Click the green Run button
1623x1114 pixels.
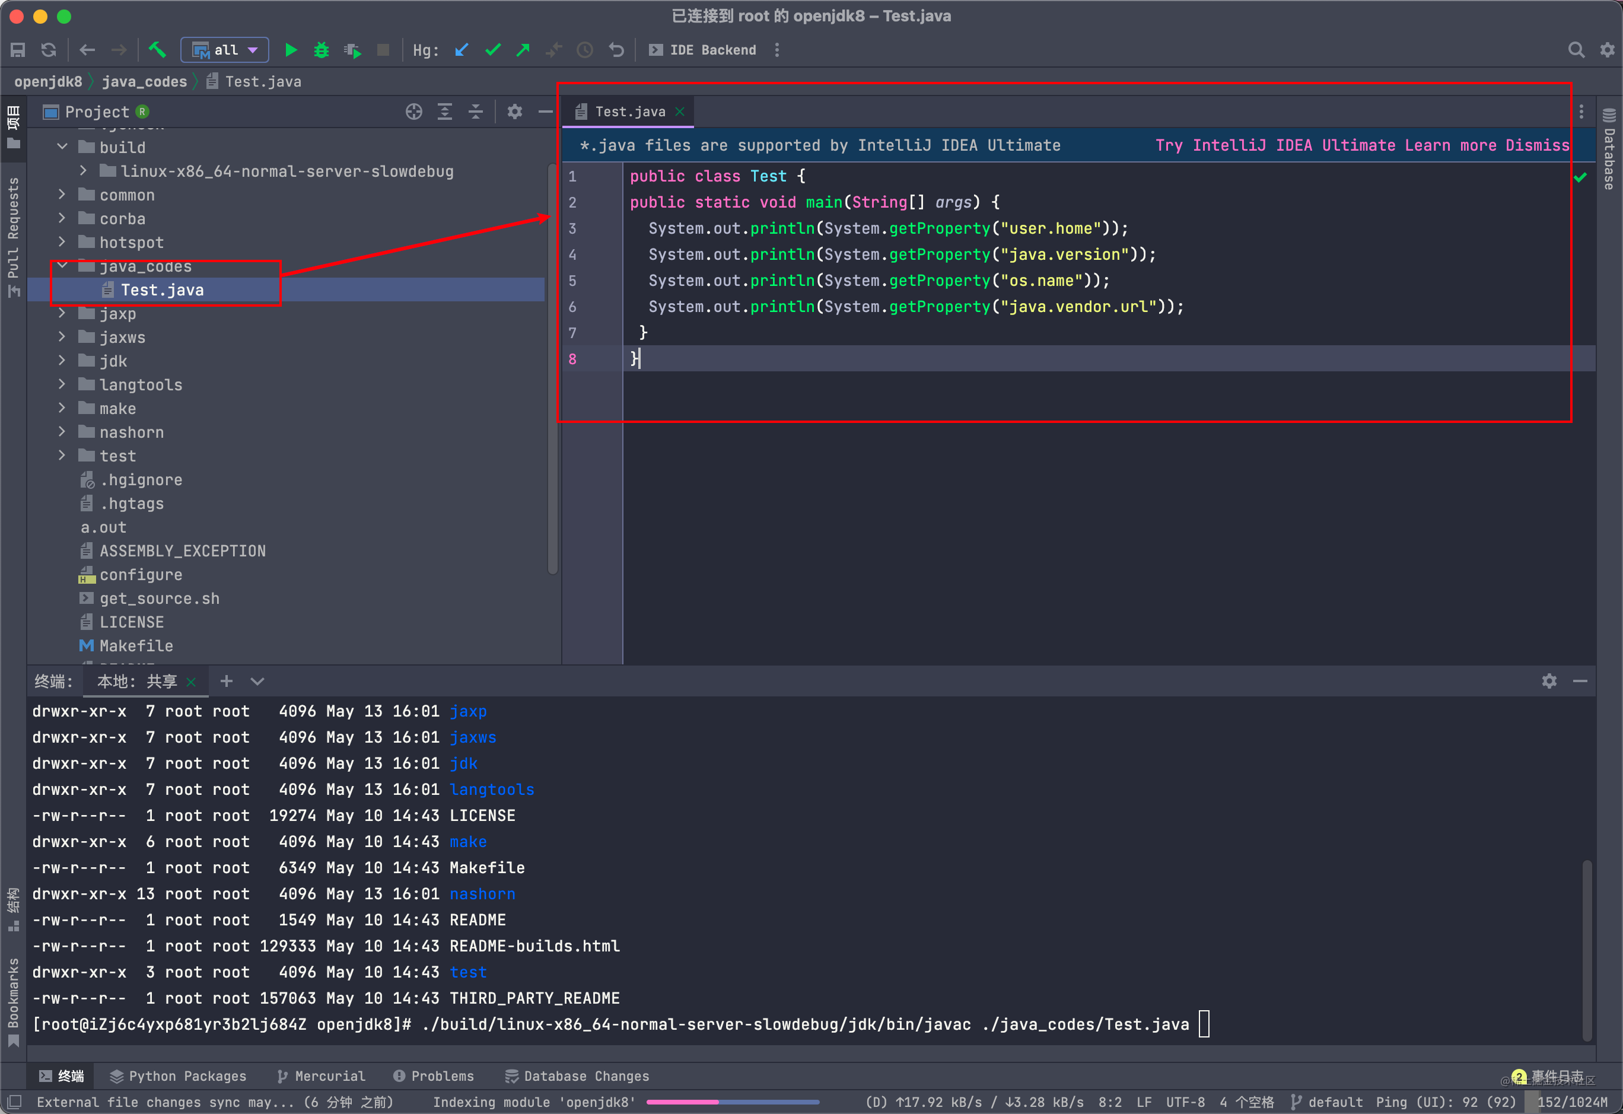pos(291,50)
